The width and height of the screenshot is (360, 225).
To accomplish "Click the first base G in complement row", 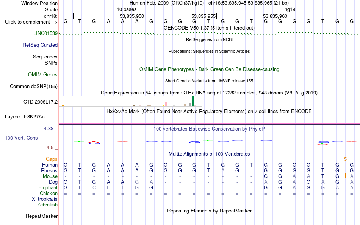I will [66, 22].
